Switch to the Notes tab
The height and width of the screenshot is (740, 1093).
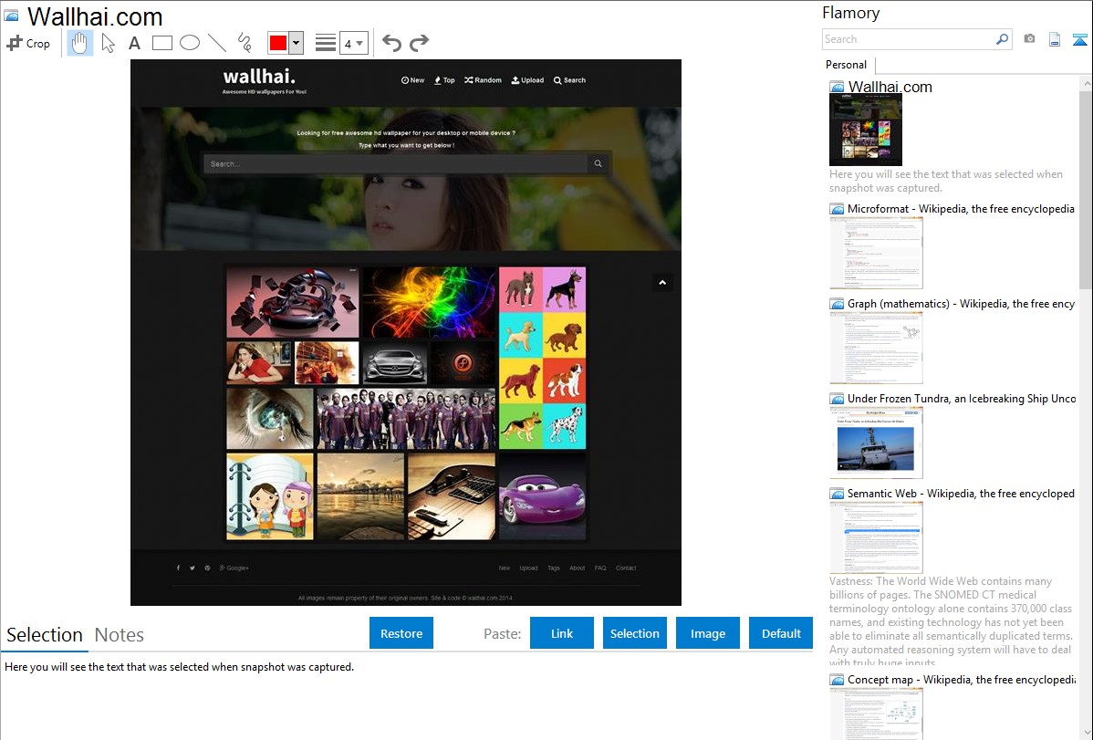click(120, 635)
